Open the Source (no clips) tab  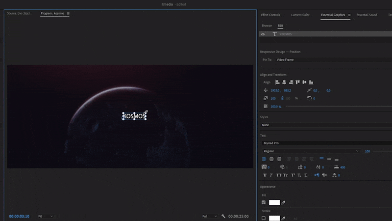click(18, 13)
